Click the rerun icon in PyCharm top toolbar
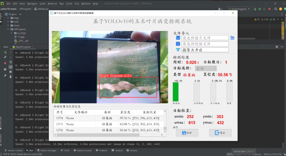 pyautogui.click(x=255, y=9)
